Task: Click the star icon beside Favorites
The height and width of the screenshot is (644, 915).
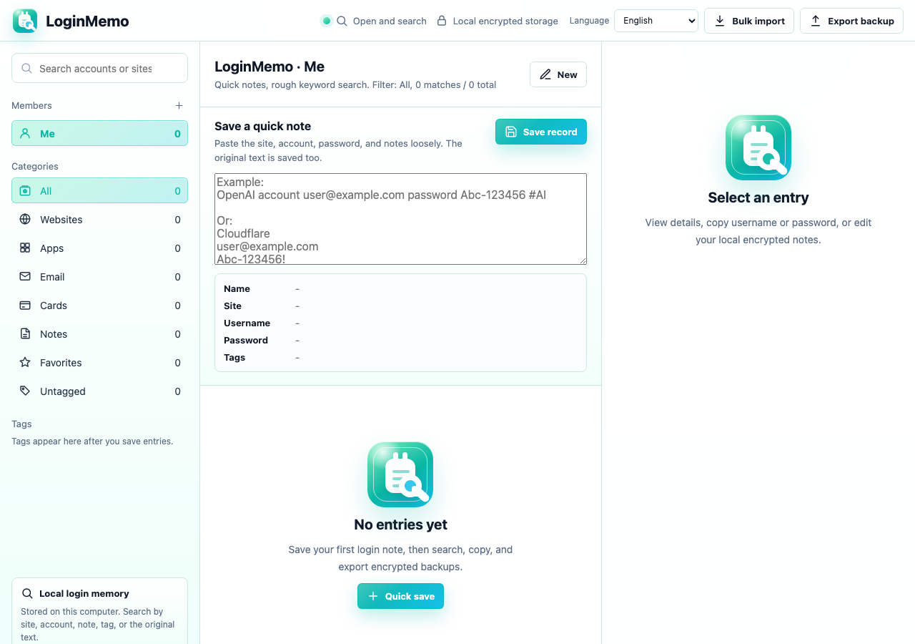Action: 25,362
